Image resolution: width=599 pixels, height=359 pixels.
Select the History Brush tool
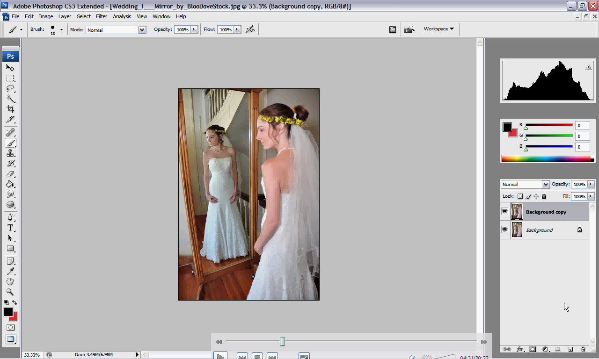(x=10, y=164)
